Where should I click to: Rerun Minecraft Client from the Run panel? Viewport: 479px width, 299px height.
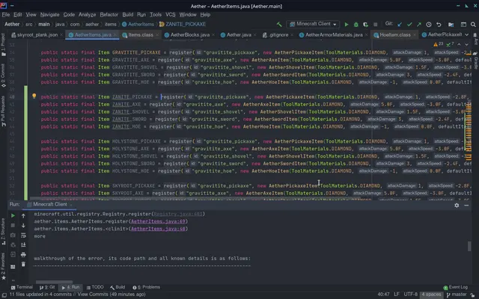(13, 216)
